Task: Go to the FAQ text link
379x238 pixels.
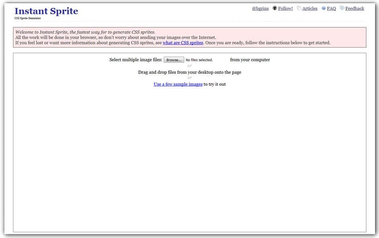Action: point(331,8)
